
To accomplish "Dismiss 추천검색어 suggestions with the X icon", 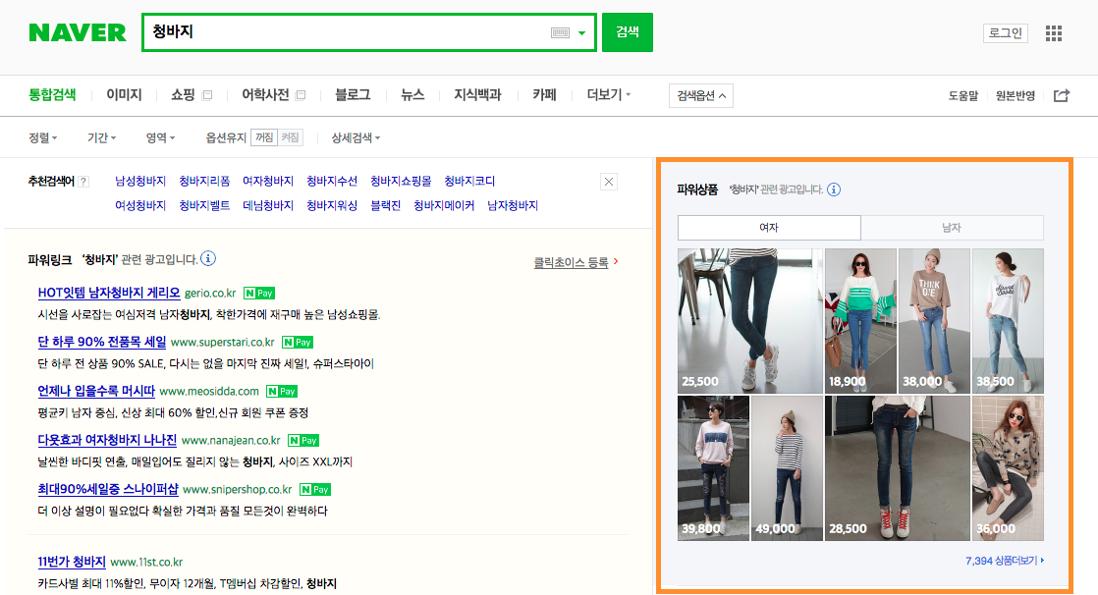I will point(608,182).
